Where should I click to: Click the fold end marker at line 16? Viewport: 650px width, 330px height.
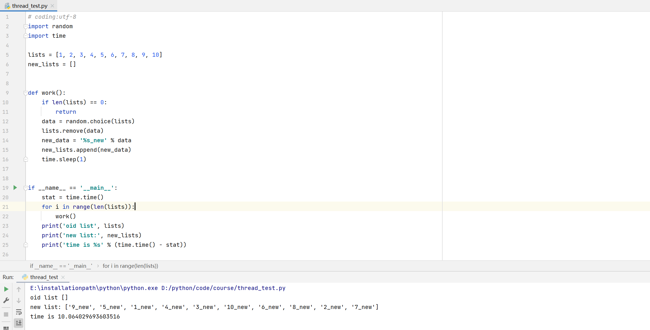click(26, 159)
